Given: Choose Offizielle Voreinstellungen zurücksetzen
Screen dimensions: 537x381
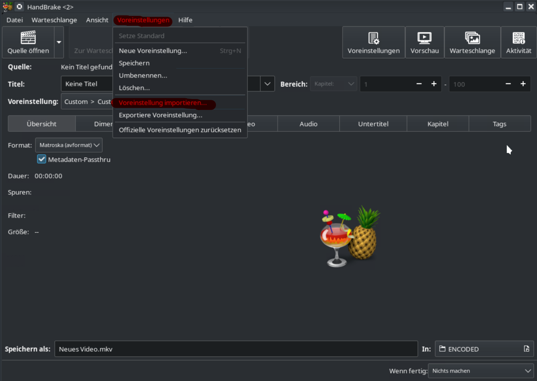Looking at the screenshot, I should 180,130.
